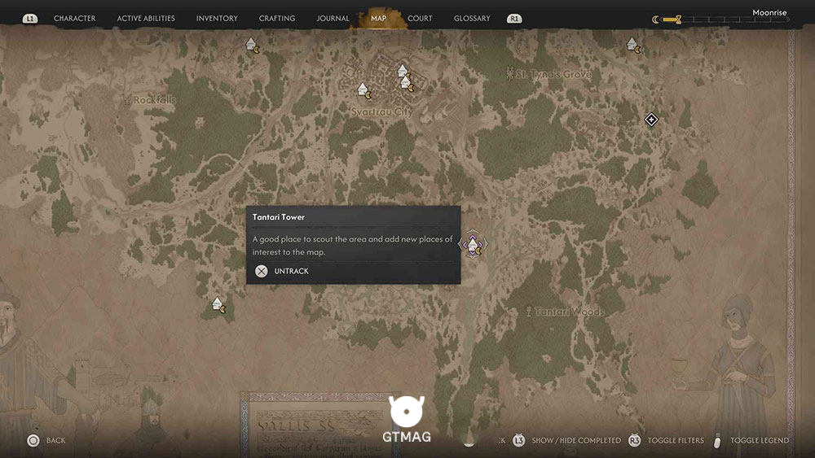
Task: Select the upper tower marker inside Svartrau City
Action: click(x=403, y=72)
